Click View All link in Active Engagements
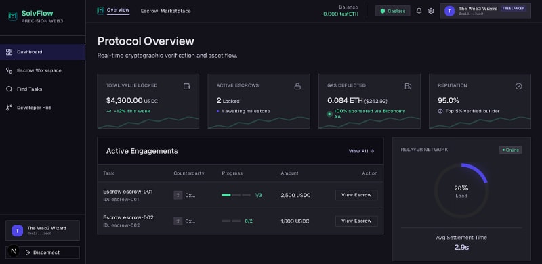 tap(361, 151)
